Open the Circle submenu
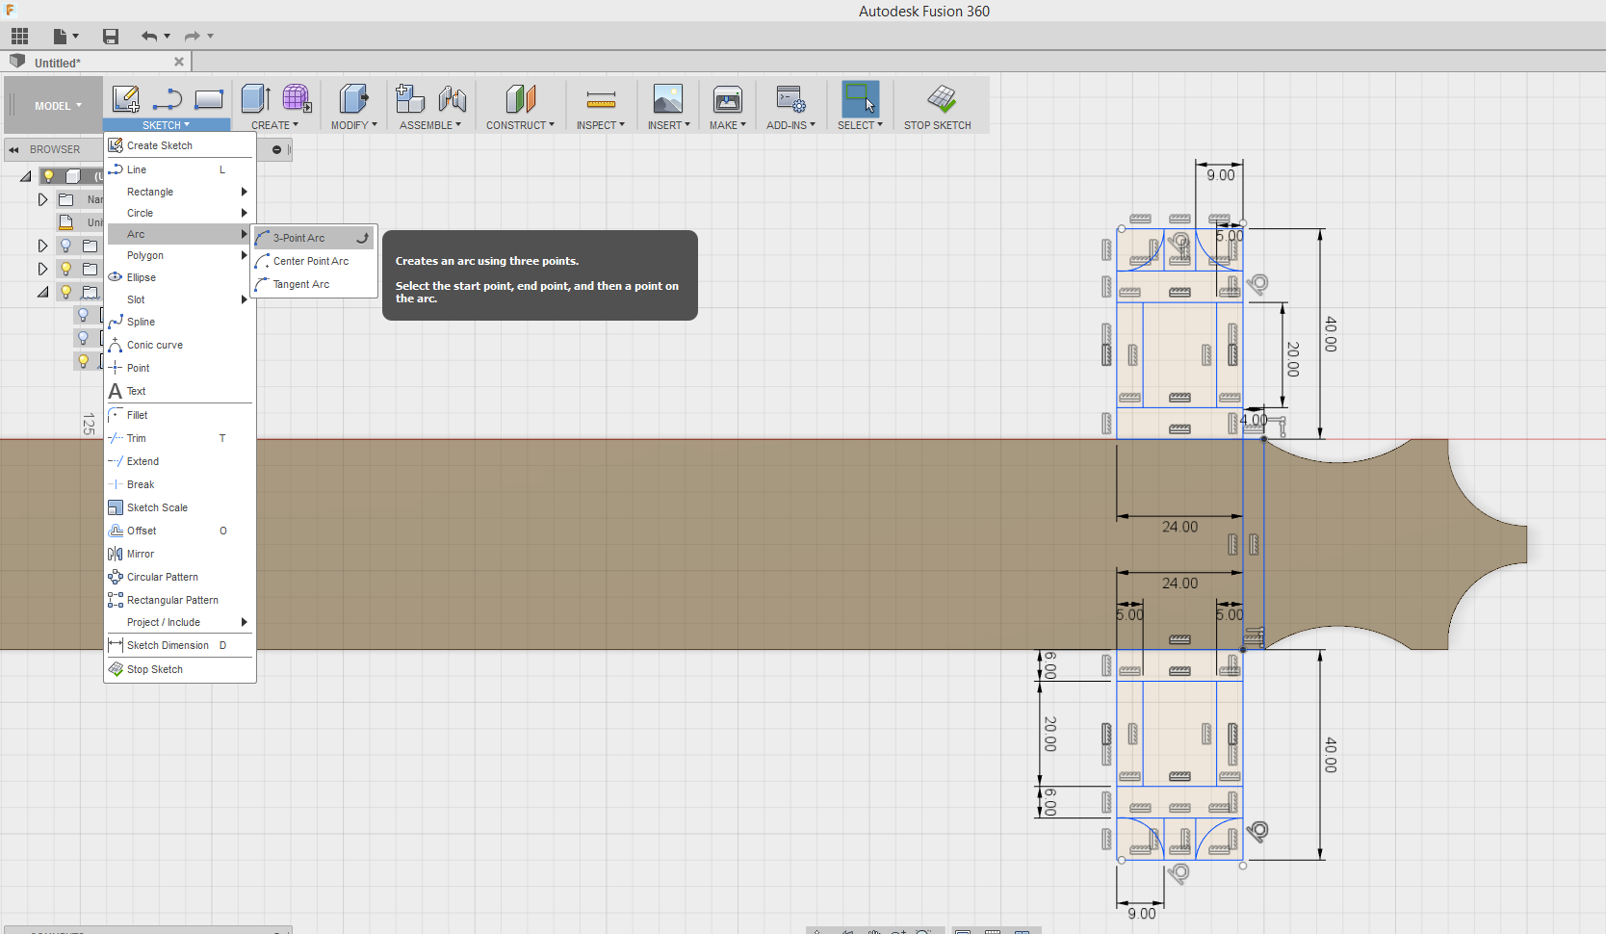The image size is (1606, 934). point(180,213)
